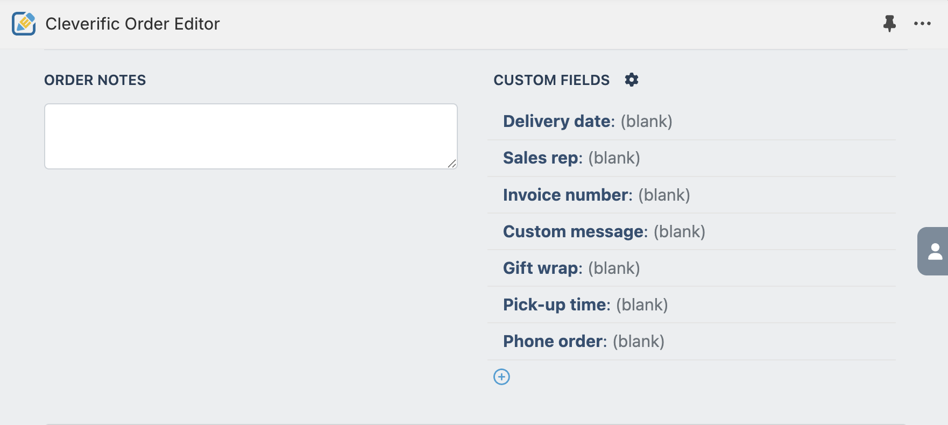Viewport: 948px width, 425px height.
Task: Open the user profile side tab
Action: tap(933, 251)
